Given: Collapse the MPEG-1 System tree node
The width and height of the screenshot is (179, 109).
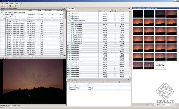Looking at the screenshot, I should (x=3, y=18).
